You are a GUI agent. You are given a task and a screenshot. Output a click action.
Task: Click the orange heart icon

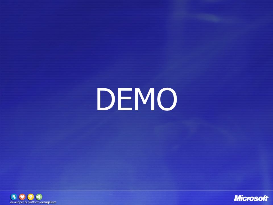pyautogui.click(x=22, y=197)
